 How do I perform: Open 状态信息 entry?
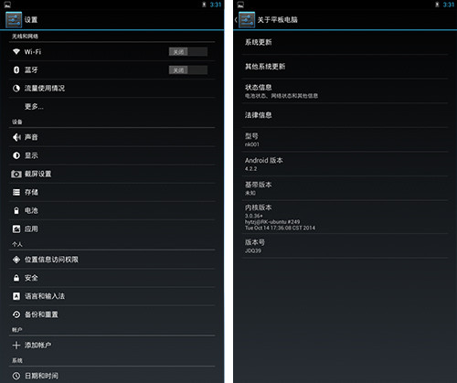click(345, 91)
